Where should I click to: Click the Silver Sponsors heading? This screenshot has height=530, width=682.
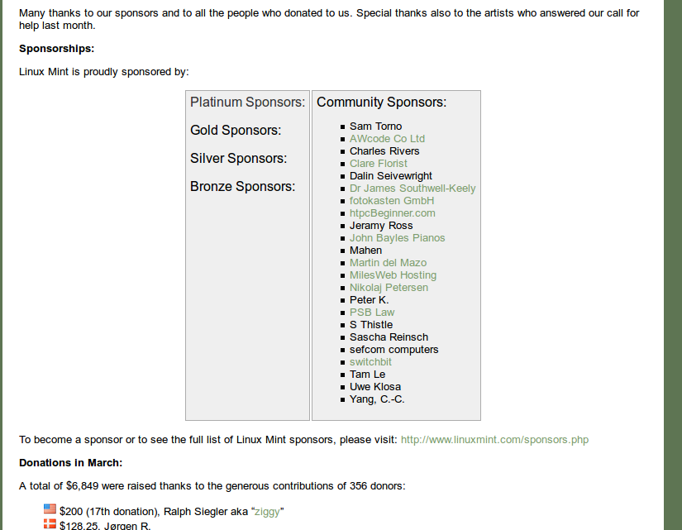tap(238, 159)
